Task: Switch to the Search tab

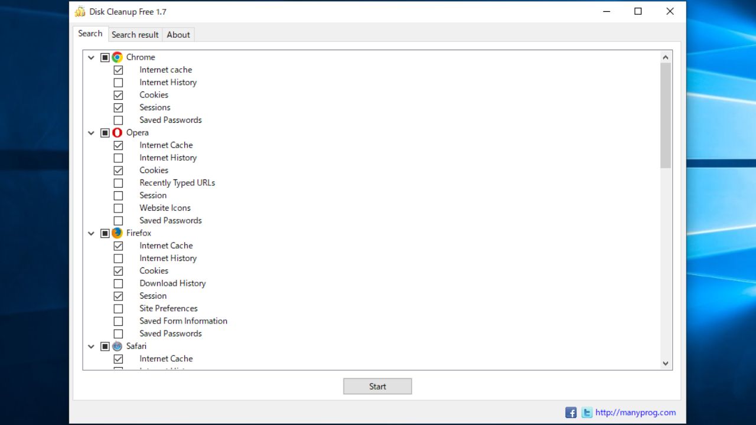Action: click(90, 34)
